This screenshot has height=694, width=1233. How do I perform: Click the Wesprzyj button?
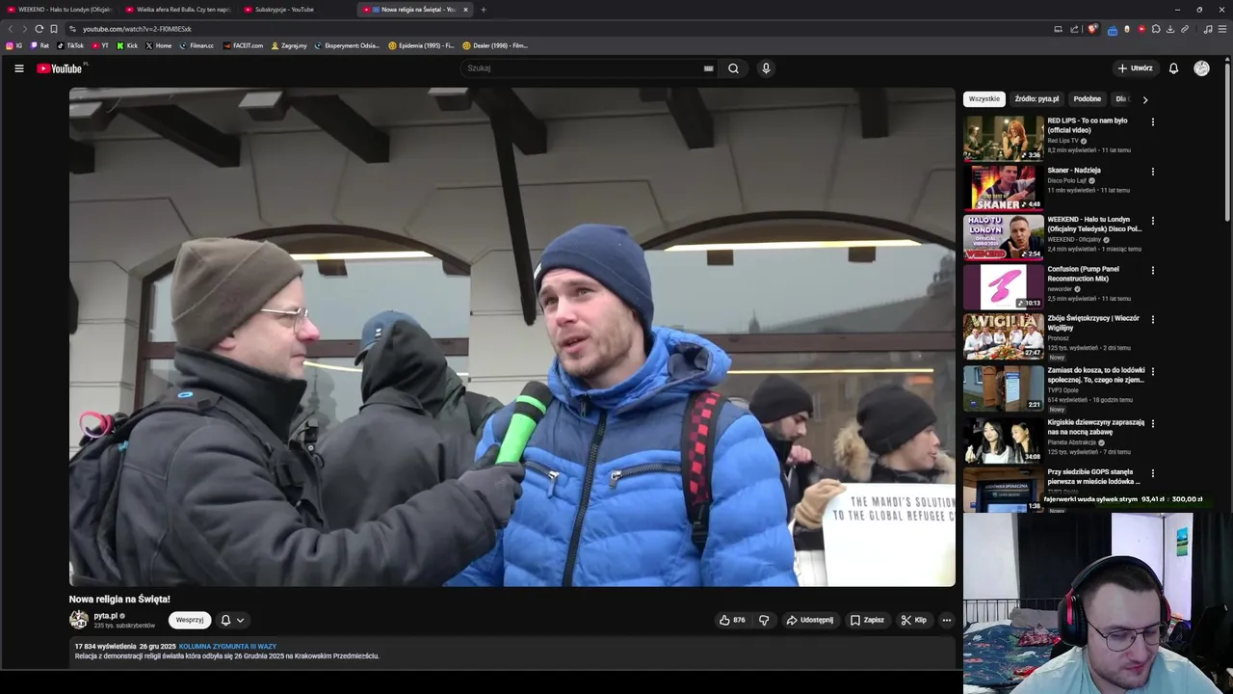click(190, 620)
